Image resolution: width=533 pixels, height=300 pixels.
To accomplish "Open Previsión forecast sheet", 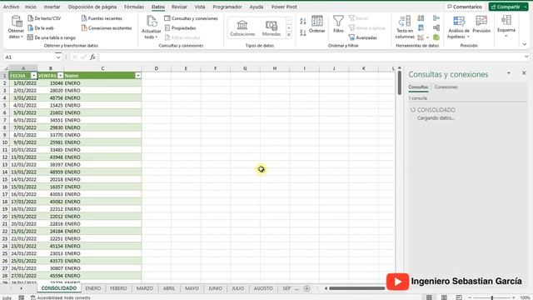I will pos(481,24).
